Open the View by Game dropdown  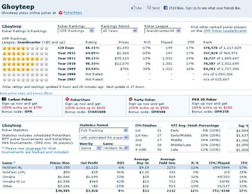[90, 148]
